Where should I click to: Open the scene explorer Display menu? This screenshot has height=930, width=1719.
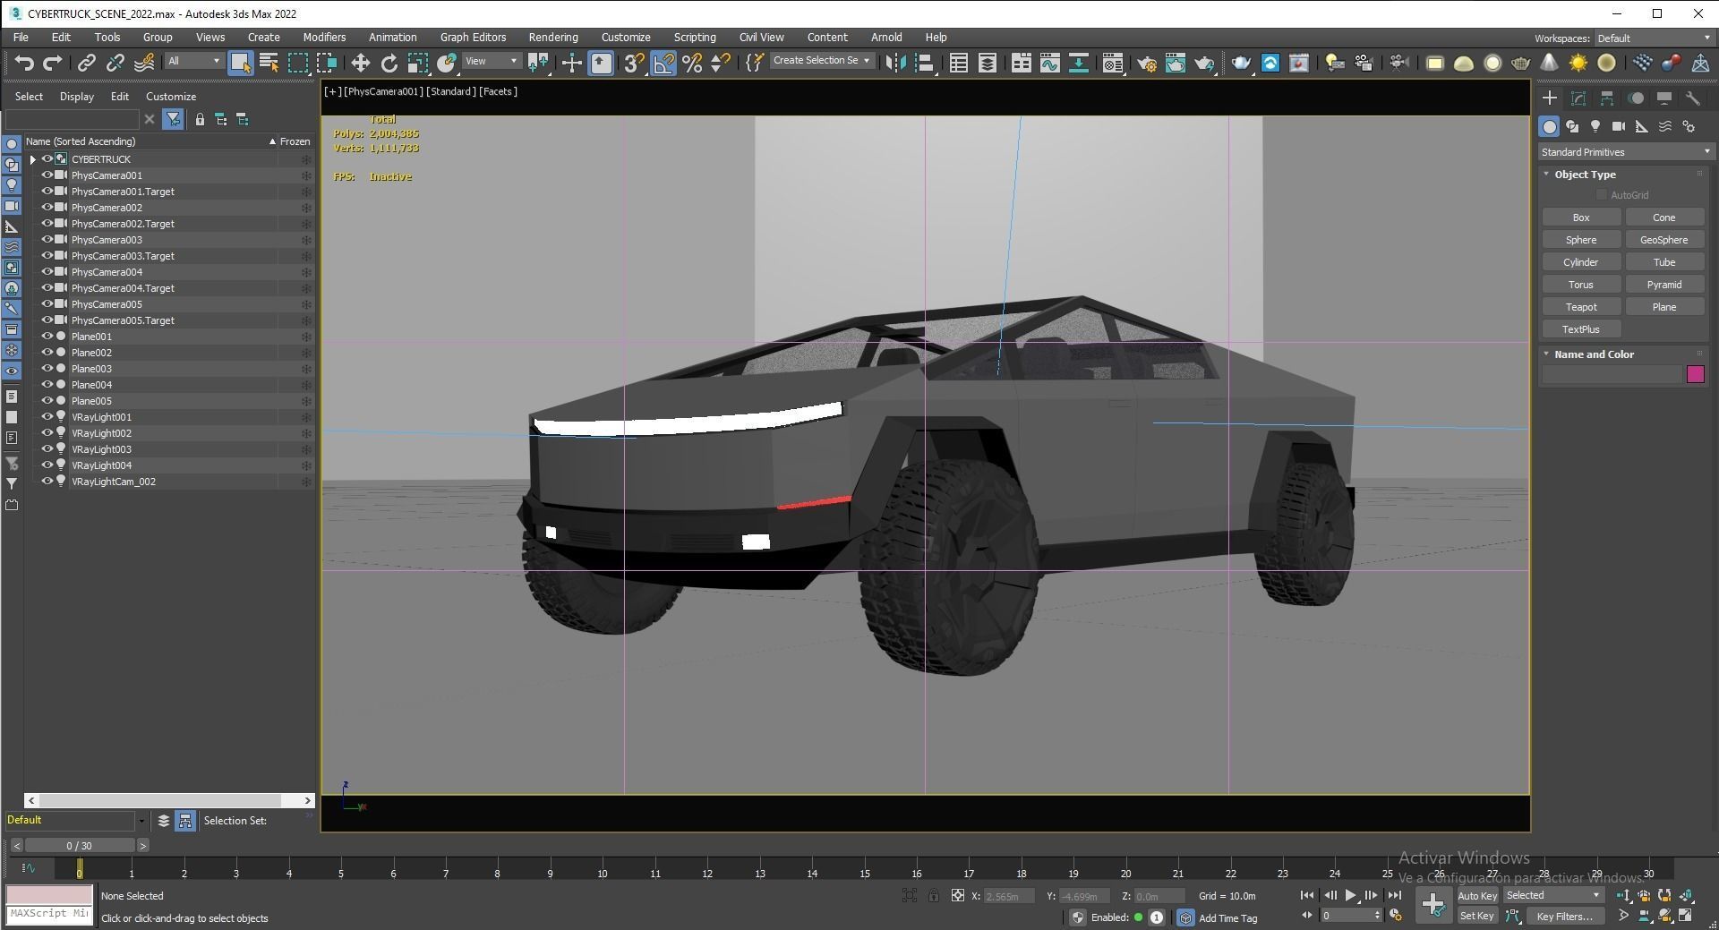click(77, 97)
